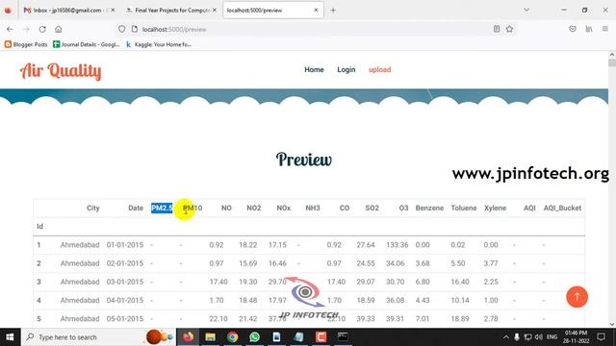The width and height of the screenshot is (616, 346).
Task: Go back with the browser back arrow
Action: [10, 29]
